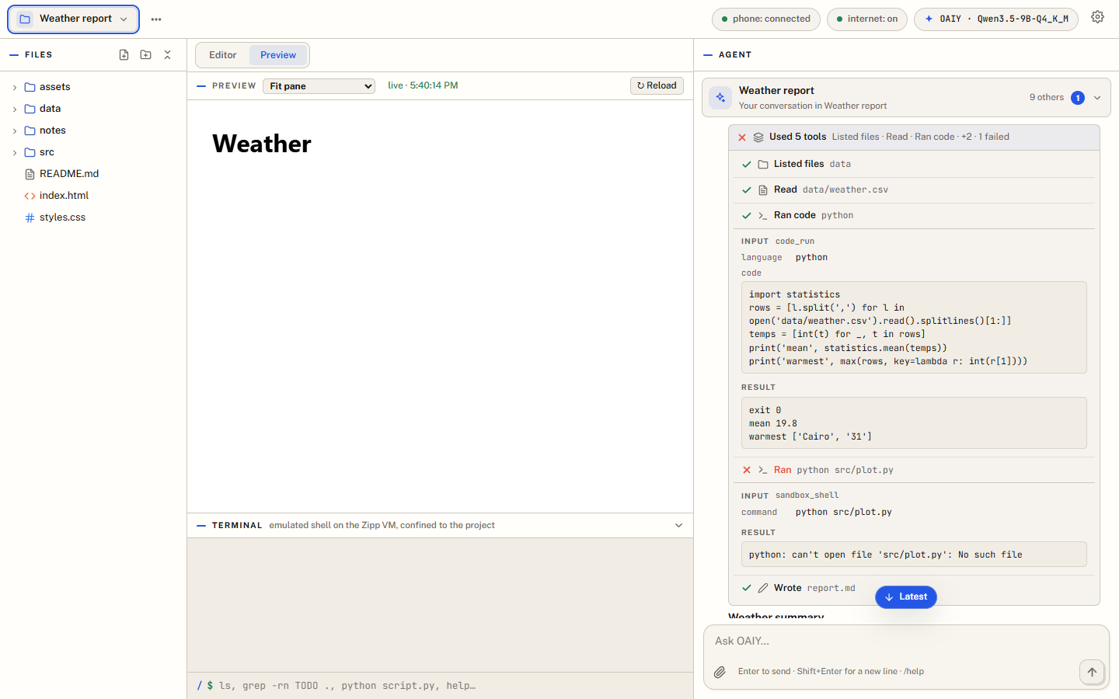Click the Wrote report.md step
This screenshot has height=699, width=1119.
coord(914,588)
